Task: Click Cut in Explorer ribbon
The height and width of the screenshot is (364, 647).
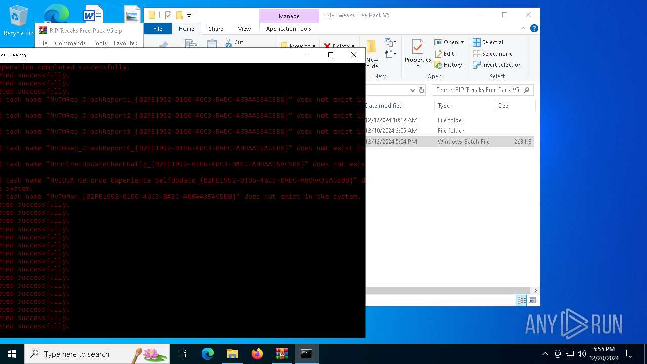Action: tap(234, 42)
